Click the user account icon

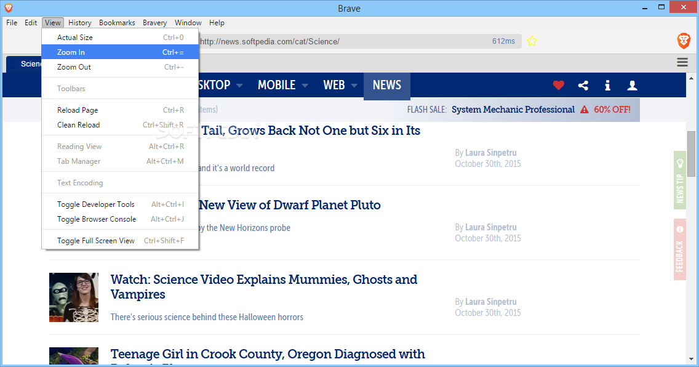(x=632, y=85)
